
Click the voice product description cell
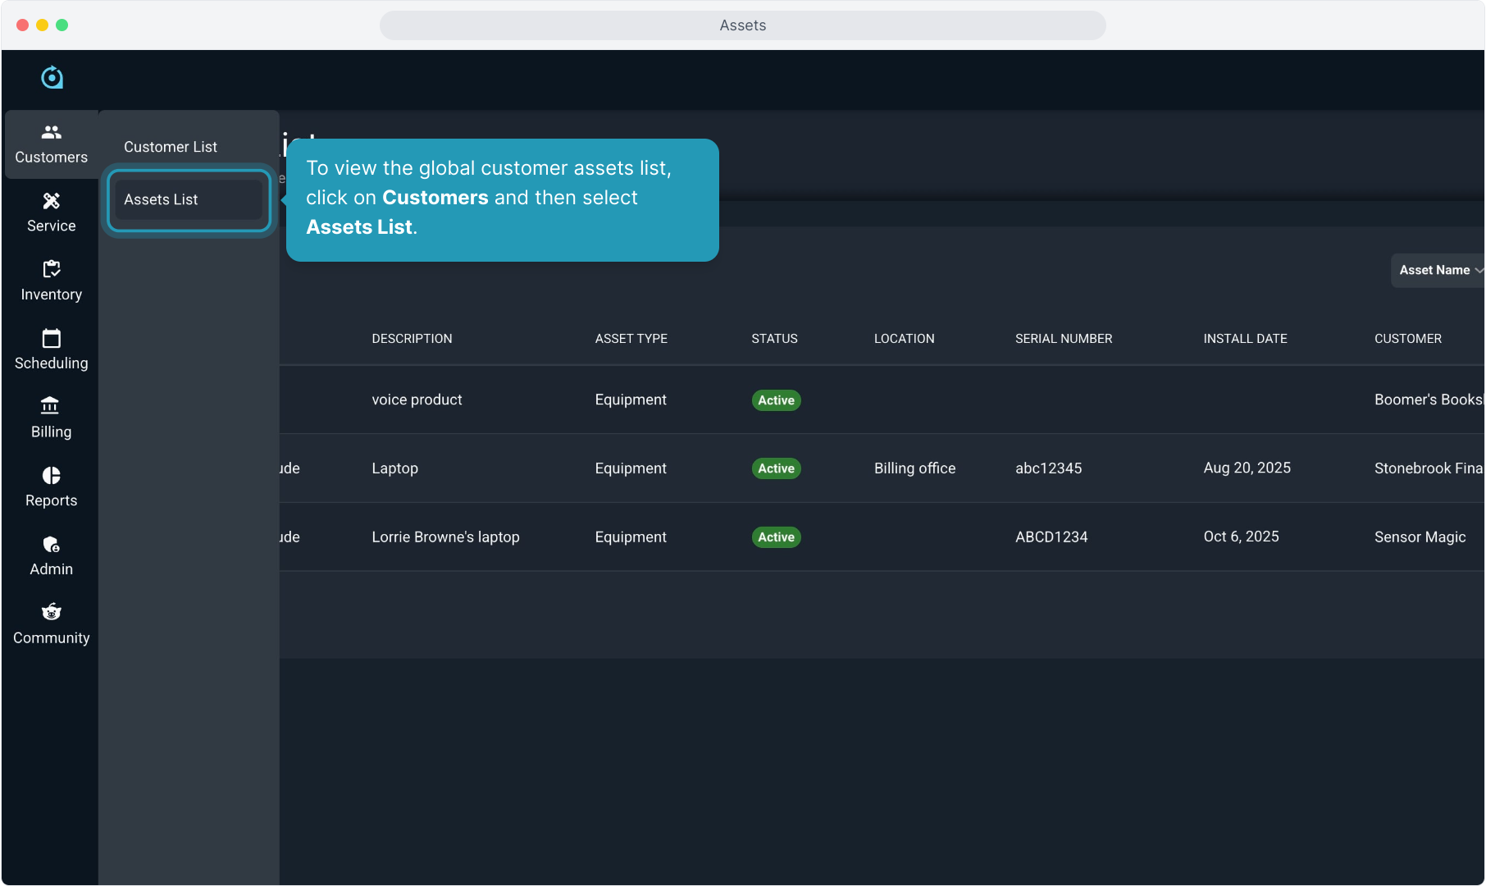click(417, 400)
